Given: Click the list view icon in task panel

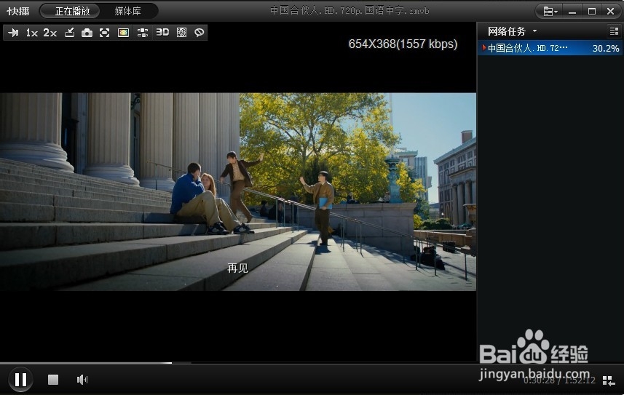Looking at the screenshot, I should (614, 31).
